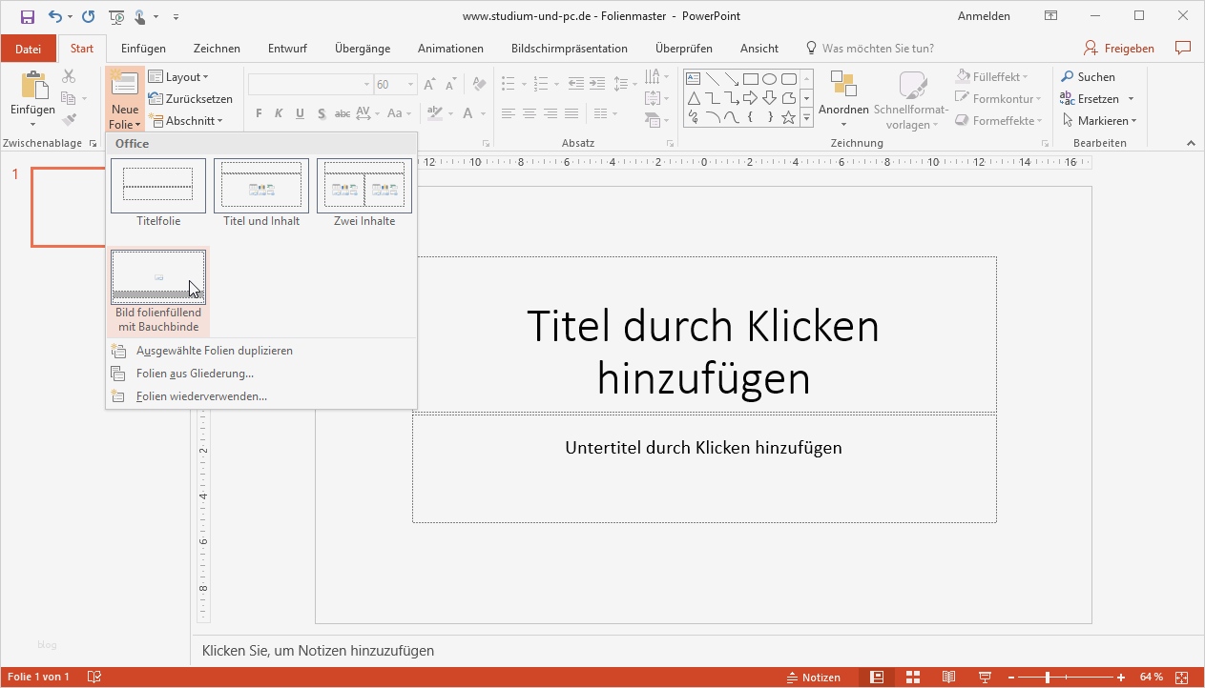The width and height of the screenshot is (1205, 688).
Task: Click the zoom slider handle in status bar
Action: tap(1048, 678)
